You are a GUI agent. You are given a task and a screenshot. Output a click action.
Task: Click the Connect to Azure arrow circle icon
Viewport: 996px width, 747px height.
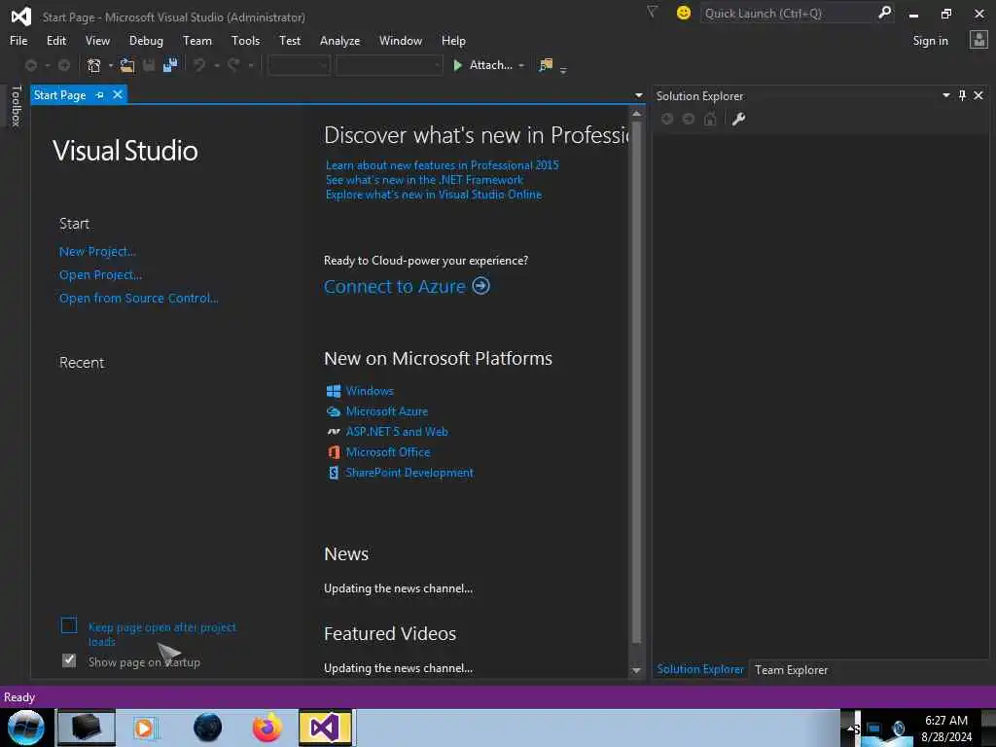(480, 286)
